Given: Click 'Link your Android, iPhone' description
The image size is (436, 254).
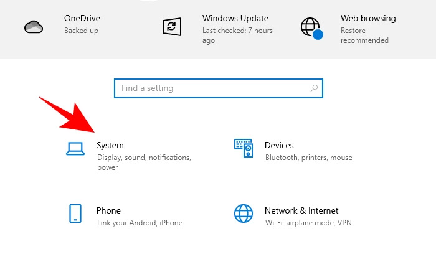Looking at the screenshot, I should 140,223.
